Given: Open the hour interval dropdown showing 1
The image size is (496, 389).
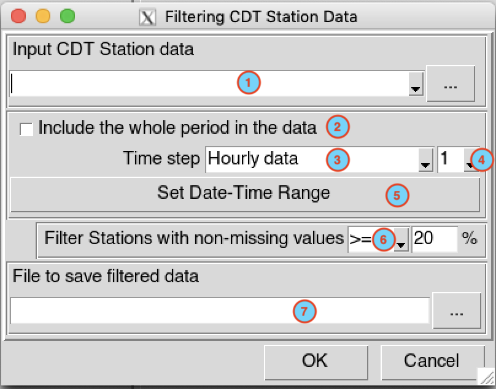Looking at the screenshot, I should 471,160.
